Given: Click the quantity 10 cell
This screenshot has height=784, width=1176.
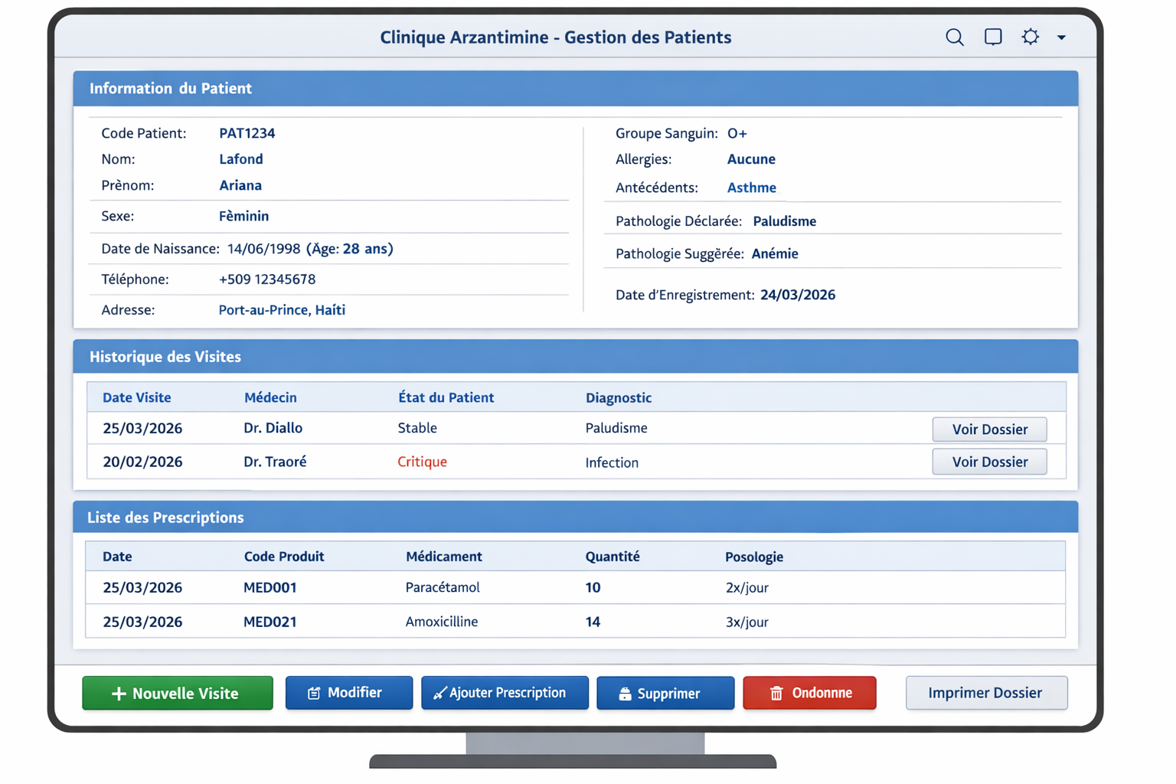Looking at the screenshot, I should click(x=593, y=587).
